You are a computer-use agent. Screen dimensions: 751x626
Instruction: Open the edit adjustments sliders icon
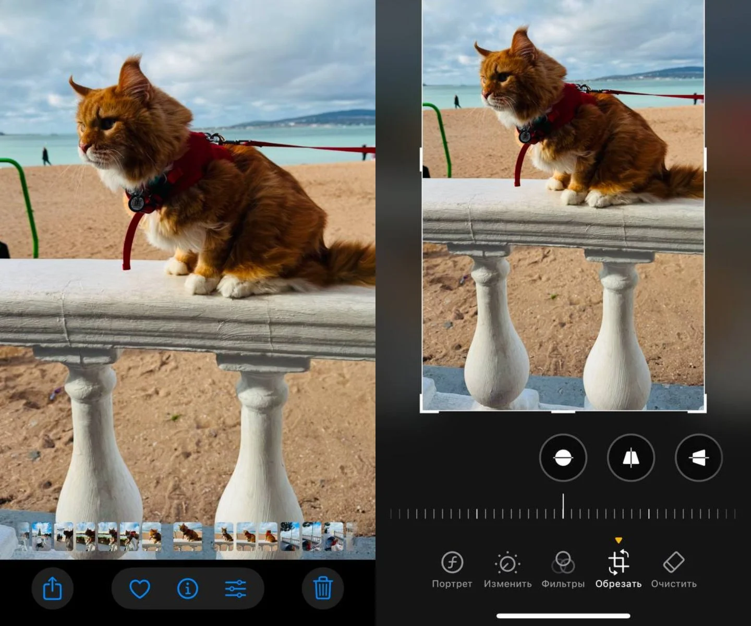(x=235, y=589)
